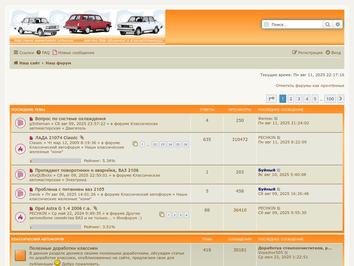The height and width of the screenshot is (266, 354).
Task: Click the rating bar of Opel Astra G topic
Action: point(55,227)
